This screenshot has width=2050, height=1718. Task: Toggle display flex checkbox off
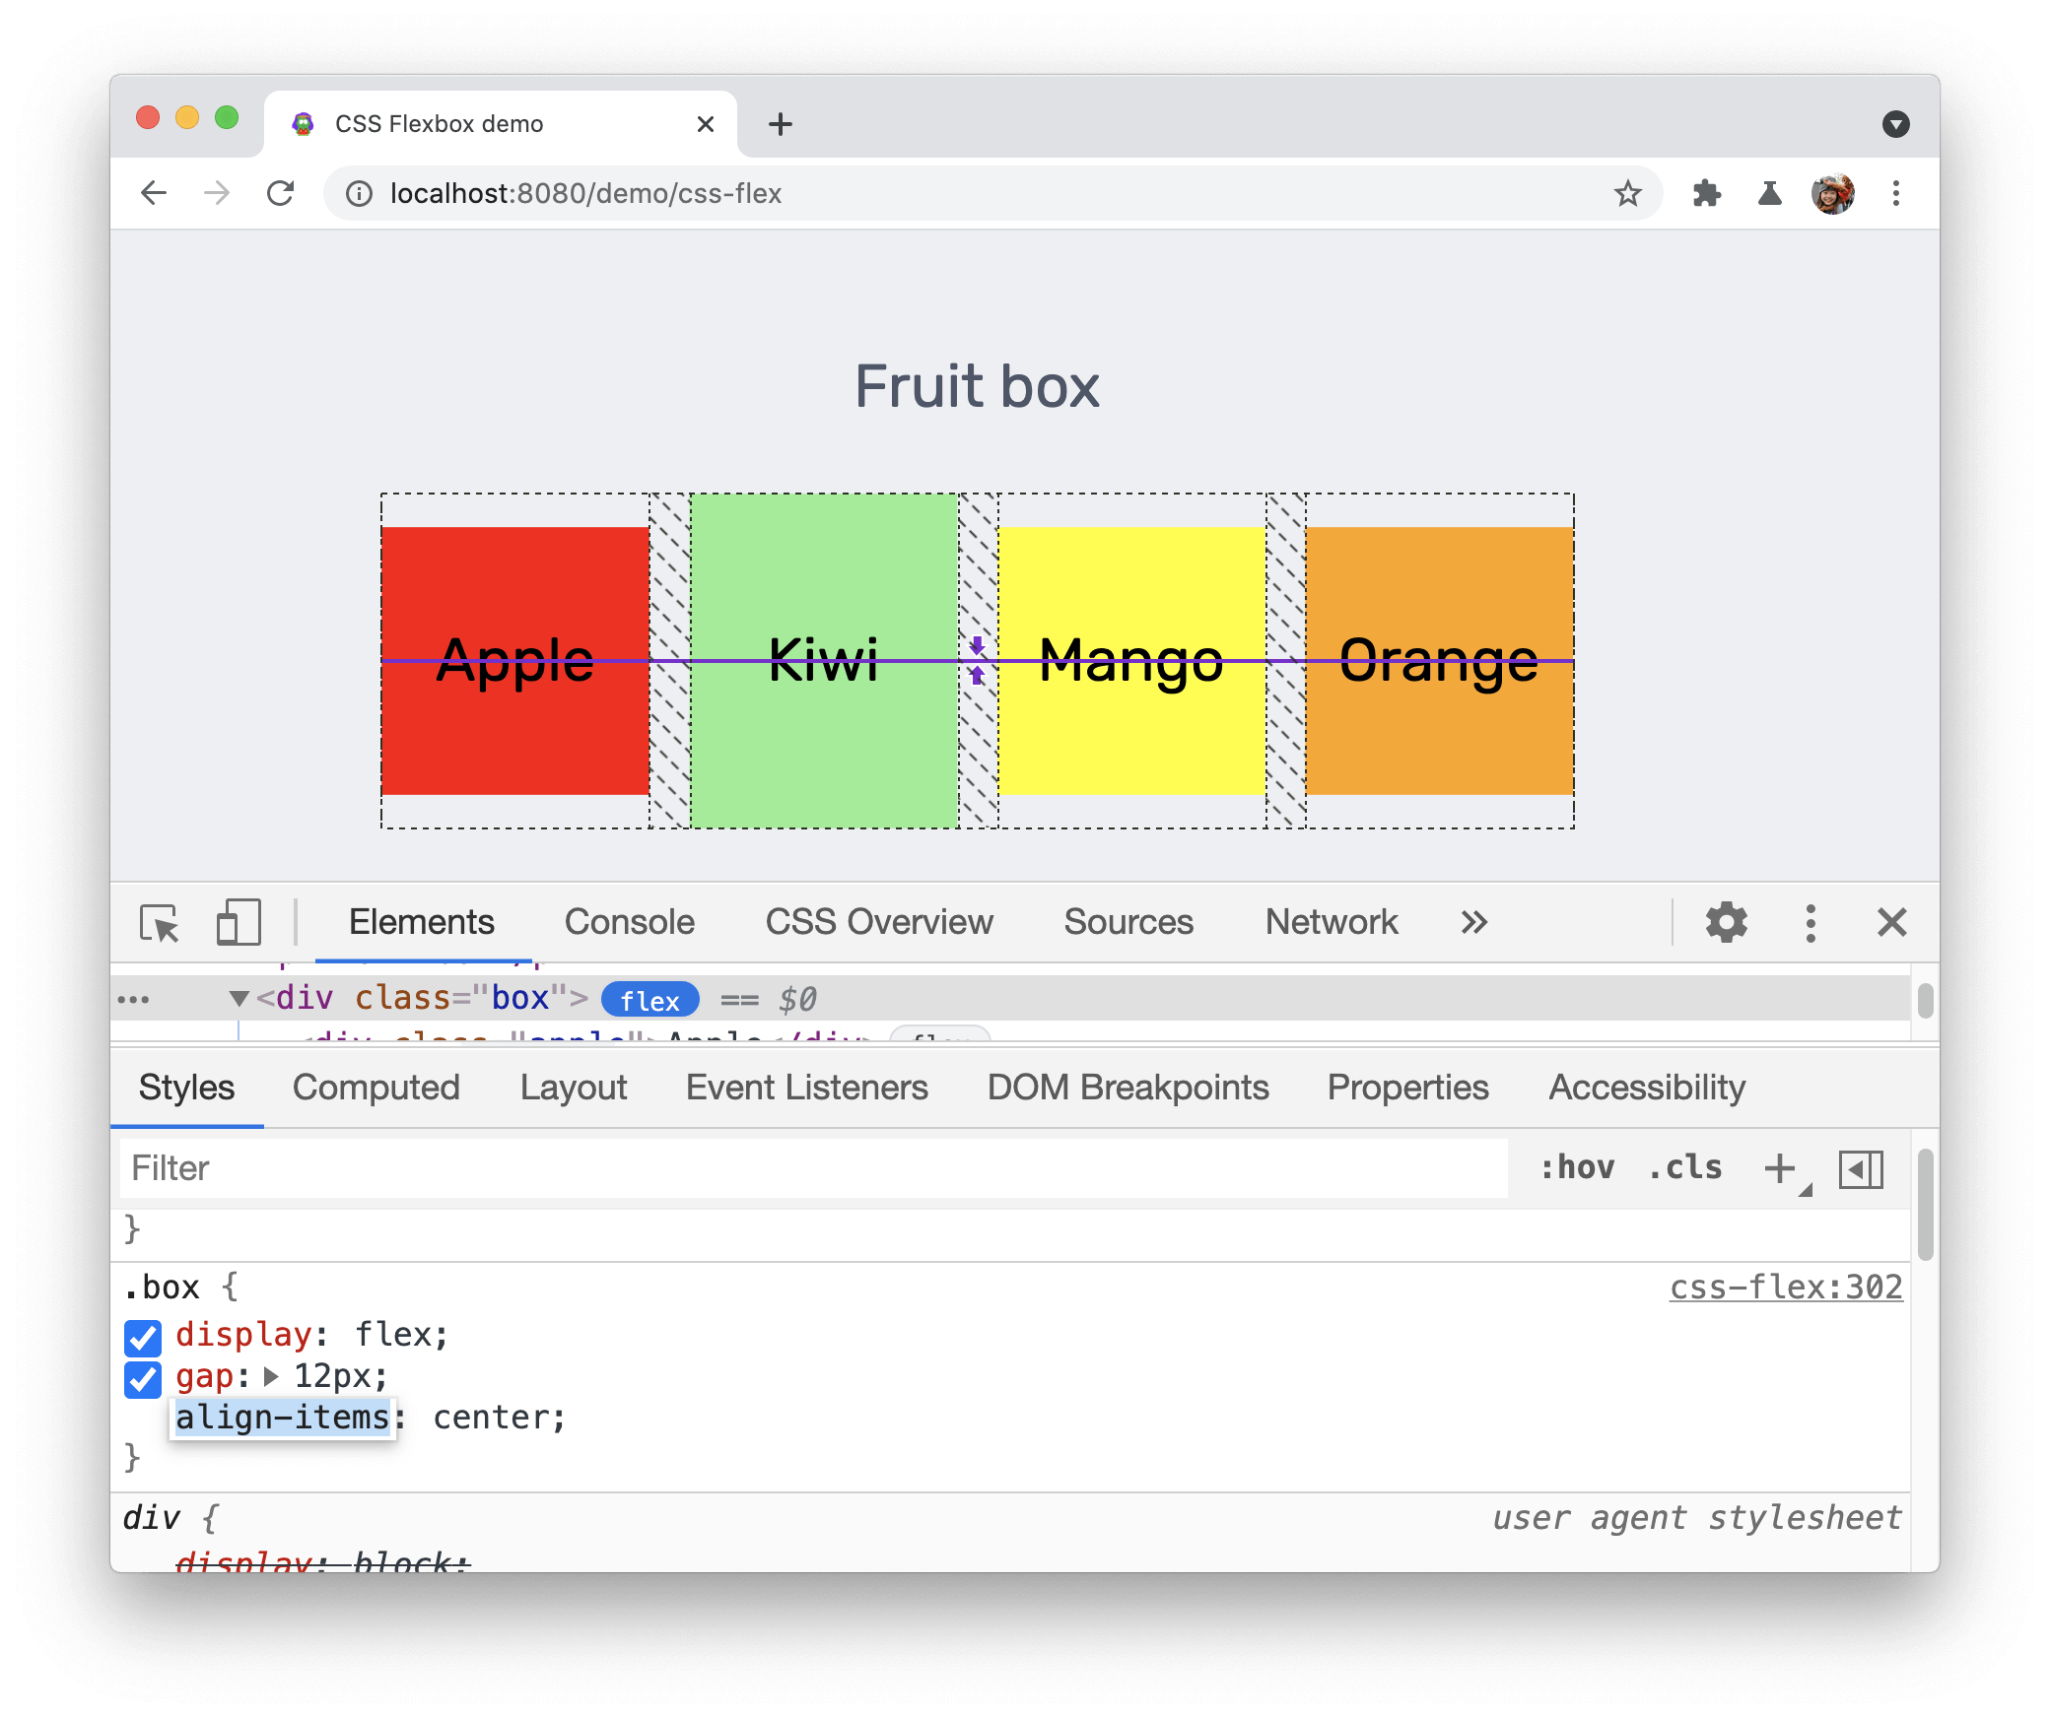point(143,1335)
